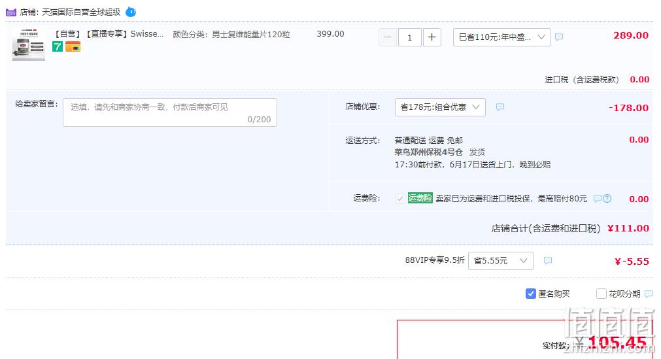Click the comment icon next to 已省110元 dropdown
Viewport: 661px width, 359px height.
click(559, 37)
